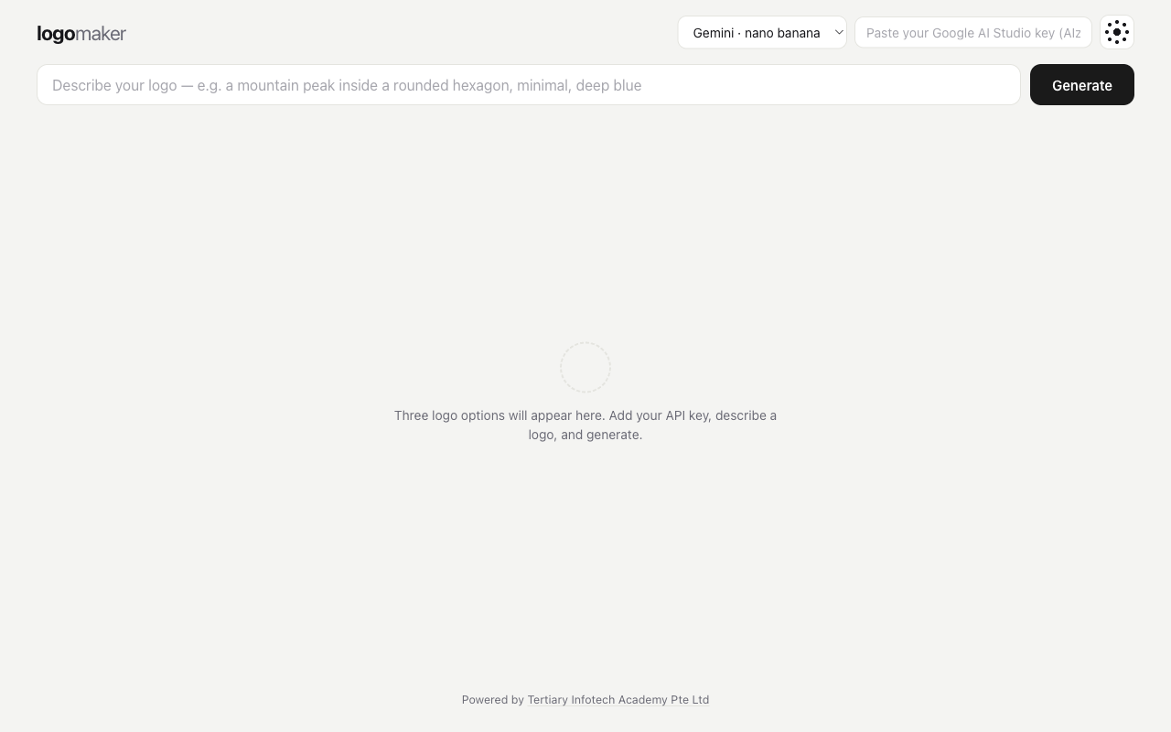1171x732 pixels.
Task: Toggle the light/dark theme sun icon
Action: 1117,32
